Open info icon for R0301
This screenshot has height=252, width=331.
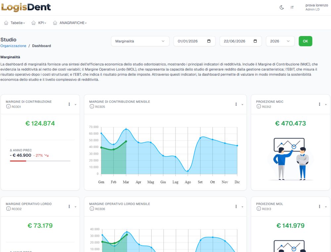[x=8, y=106]
